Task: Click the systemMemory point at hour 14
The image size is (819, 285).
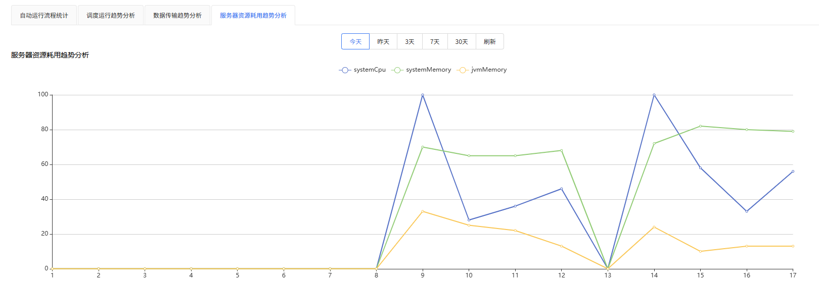Action: click(x=654, y=144)
